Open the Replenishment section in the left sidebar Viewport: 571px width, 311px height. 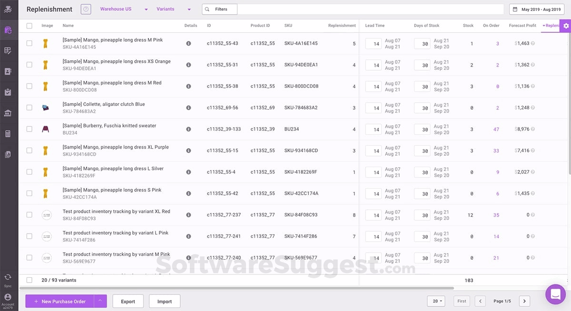tap(8, 29)
